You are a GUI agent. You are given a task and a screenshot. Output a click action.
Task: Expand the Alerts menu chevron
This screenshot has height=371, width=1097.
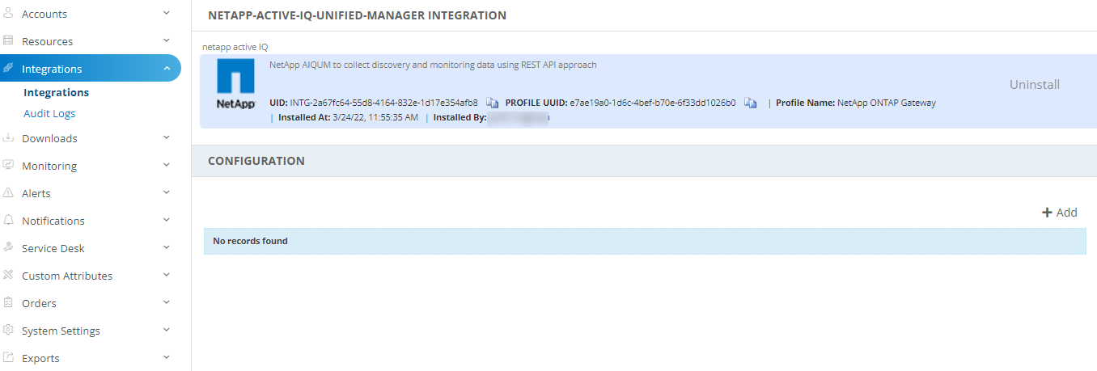167,192
